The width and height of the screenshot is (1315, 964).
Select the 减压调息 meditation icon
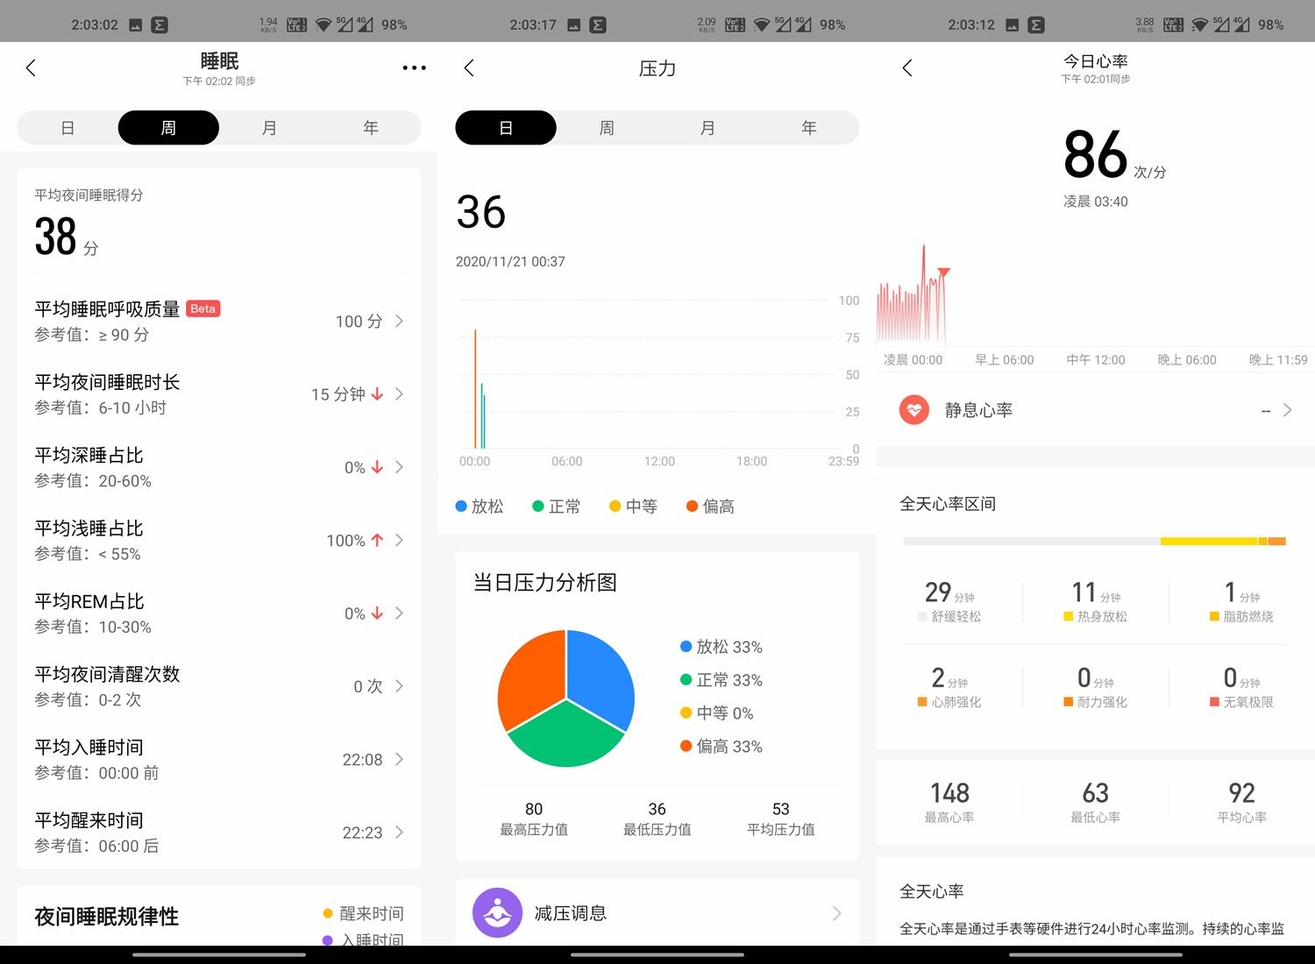point(497,912)
